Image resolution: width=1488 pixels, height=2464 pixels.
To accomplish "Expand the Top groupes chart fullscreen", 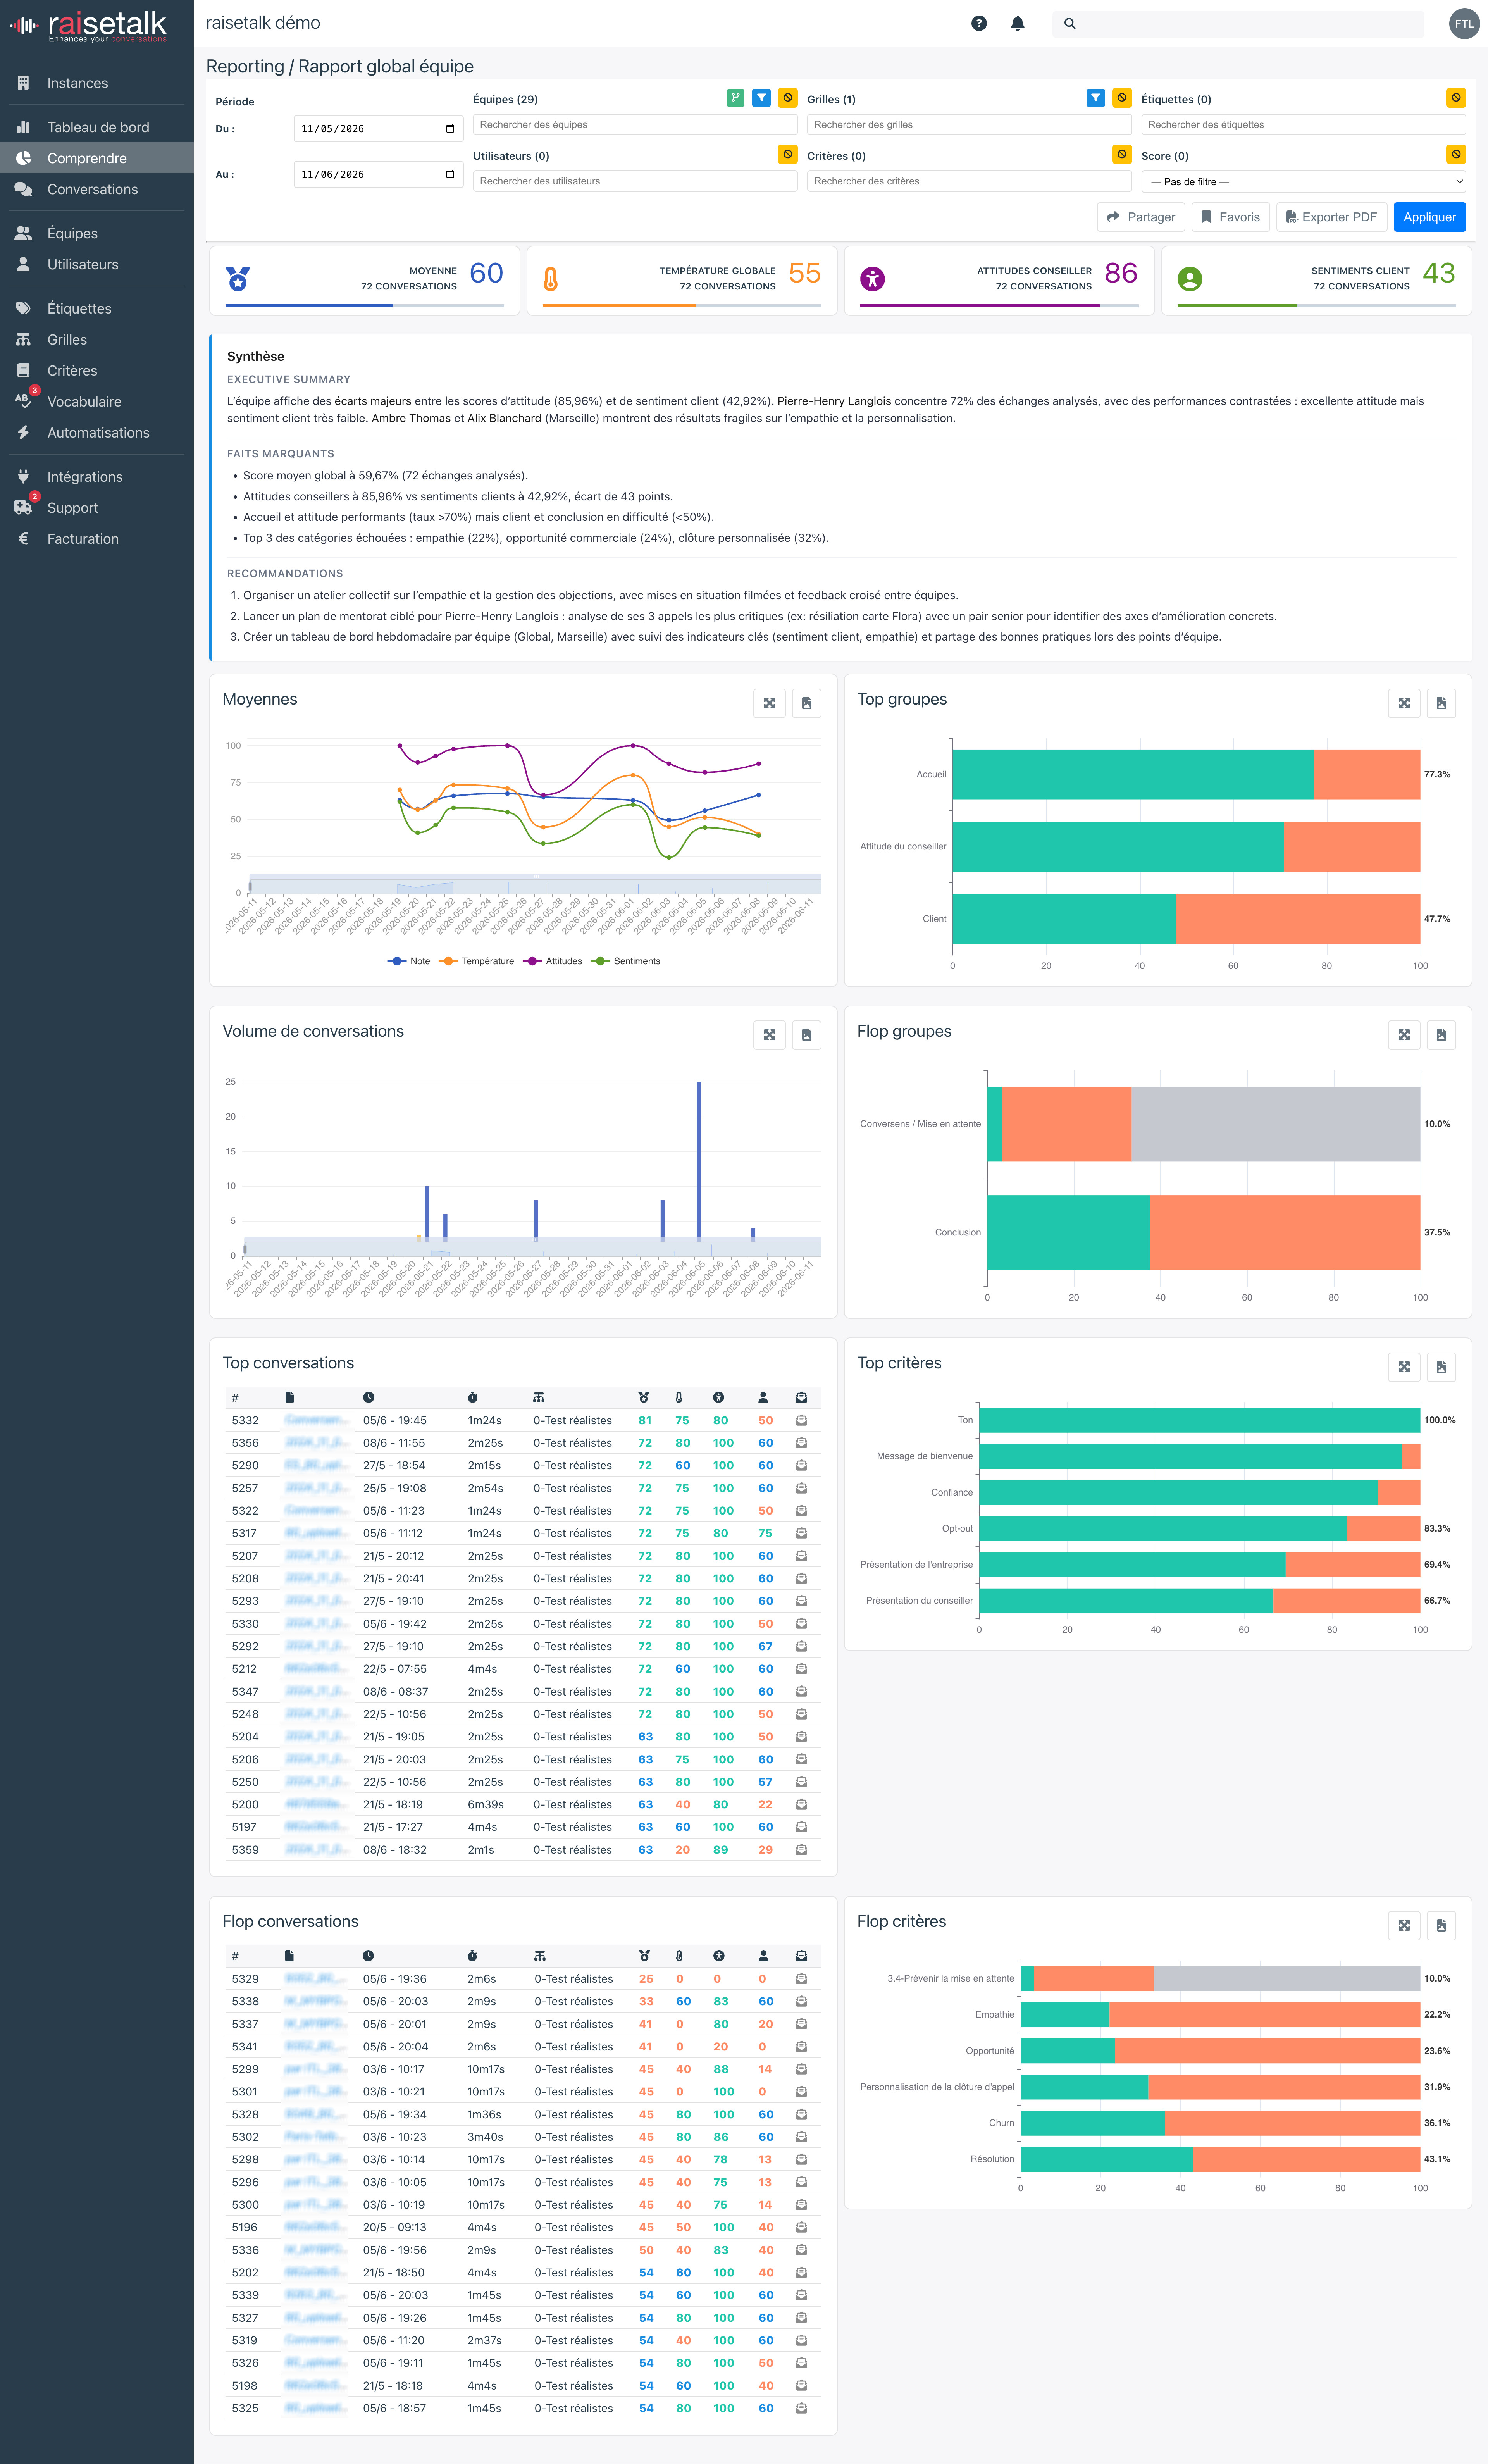I will tap(1404, 703).
